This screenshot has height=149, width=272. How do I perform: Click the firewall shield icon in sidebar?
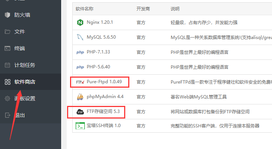pyautogui.click(x=7, y=15)
